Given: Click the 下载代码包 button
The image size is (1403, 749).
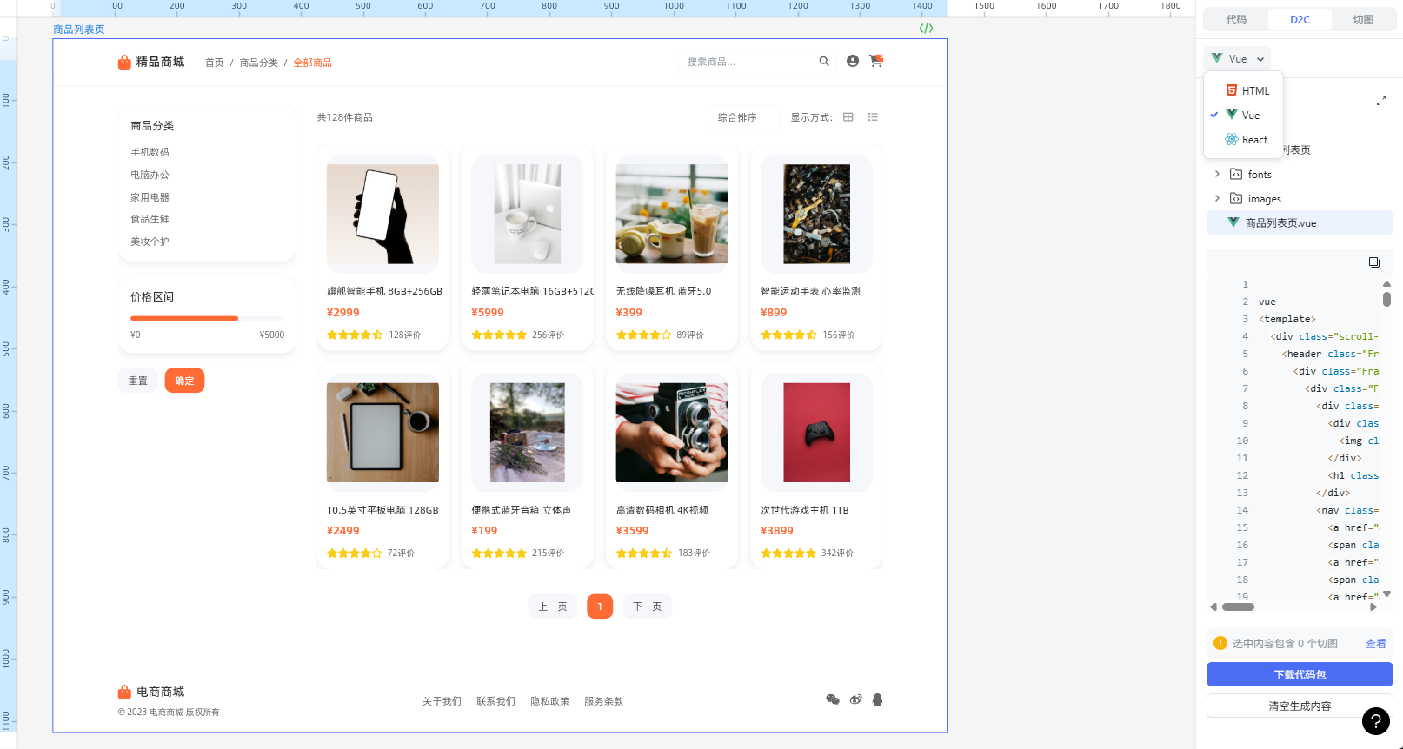Looking at the screenshot, I should coord(1300,675).
